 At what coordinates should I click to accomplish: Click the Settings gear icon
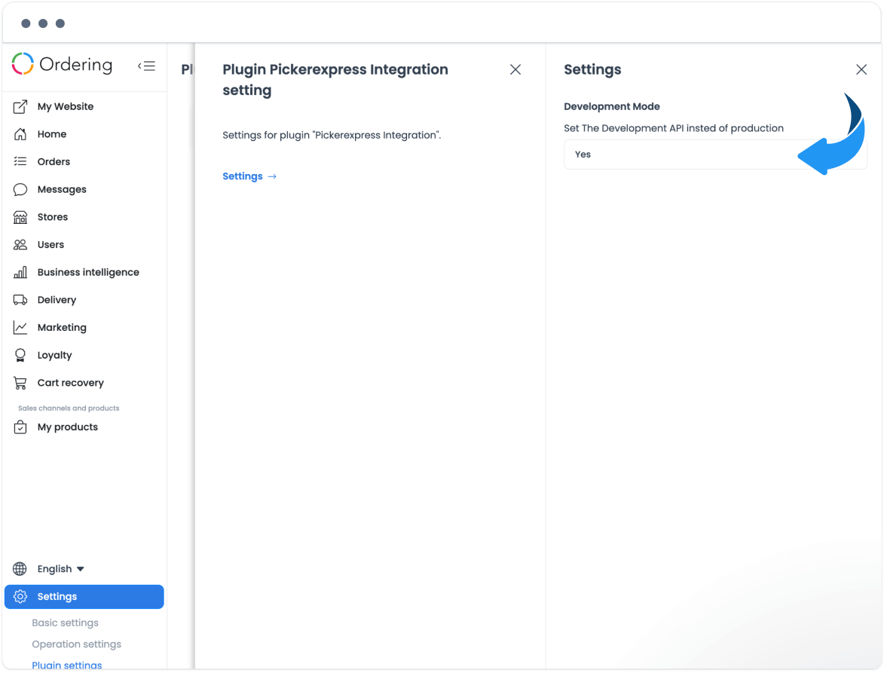pyautogui.click(x=20, y=596)
